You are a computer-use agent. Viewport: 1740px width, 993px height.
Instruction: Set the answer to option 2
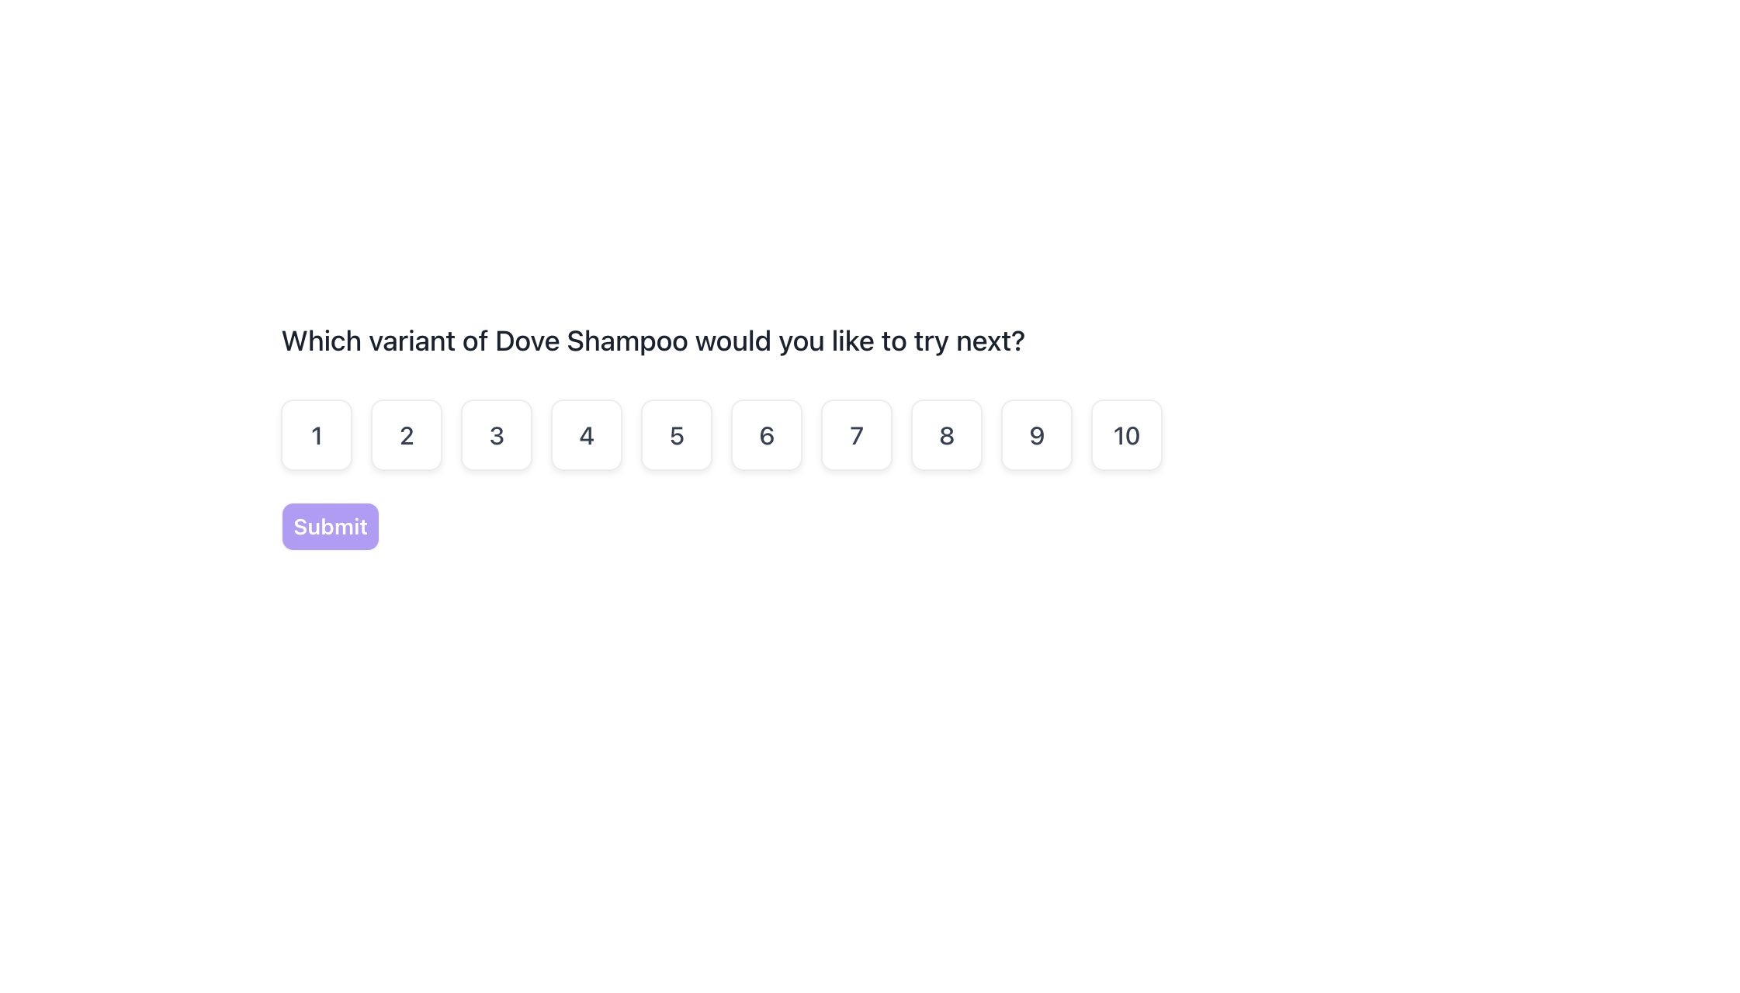407,435
